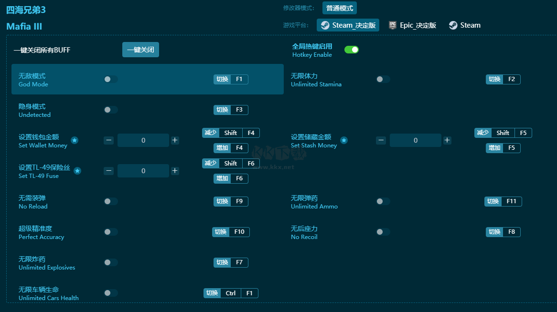Increase Set TL-49 Fuse with plus button
The width and height of the screenshot is (557, 312).
(175, 171)
